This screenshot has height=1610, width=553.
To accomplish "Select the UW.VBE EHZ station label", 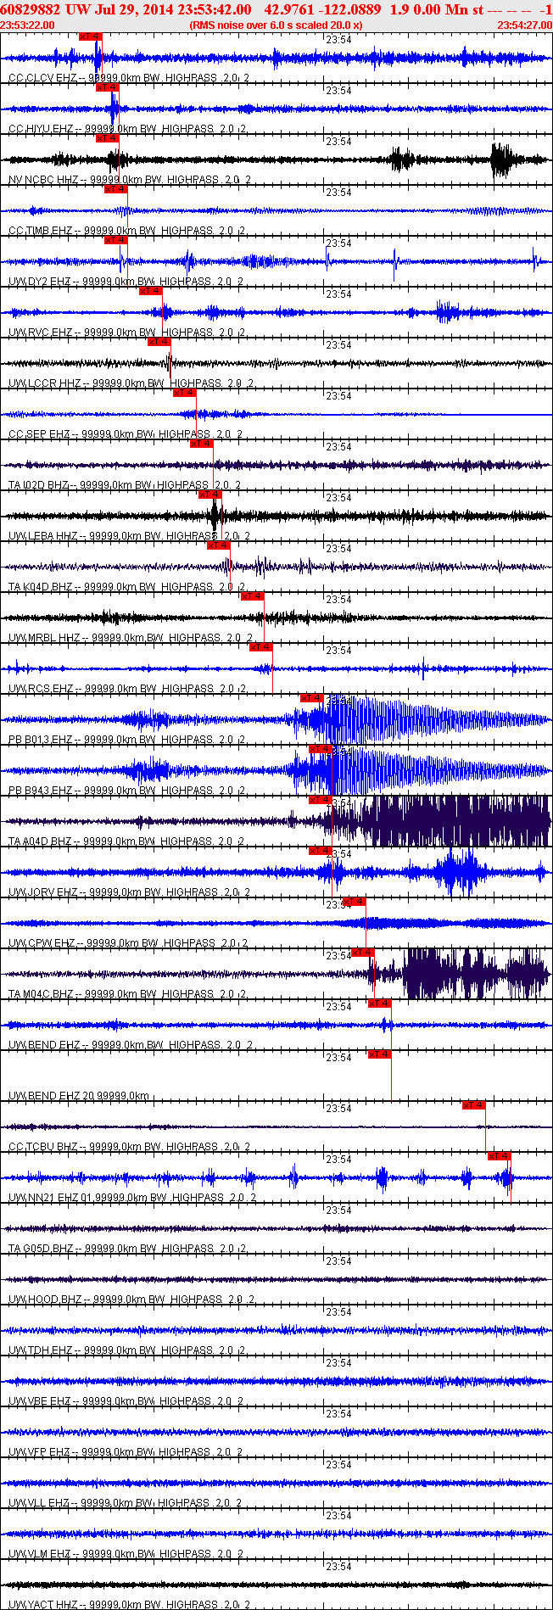I will 126,1401.
